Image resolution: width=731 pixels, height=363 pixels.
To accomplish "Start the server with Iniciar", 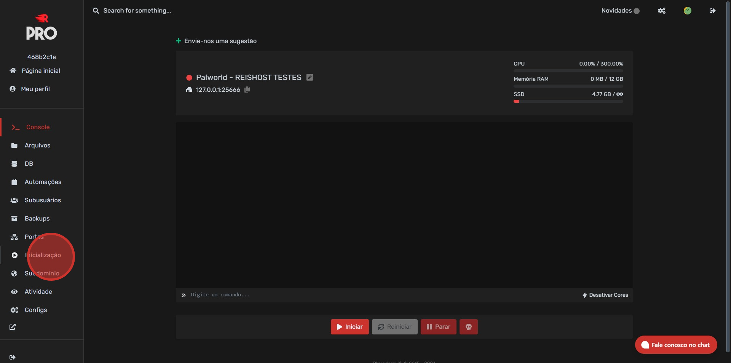I will click(350, 327).
